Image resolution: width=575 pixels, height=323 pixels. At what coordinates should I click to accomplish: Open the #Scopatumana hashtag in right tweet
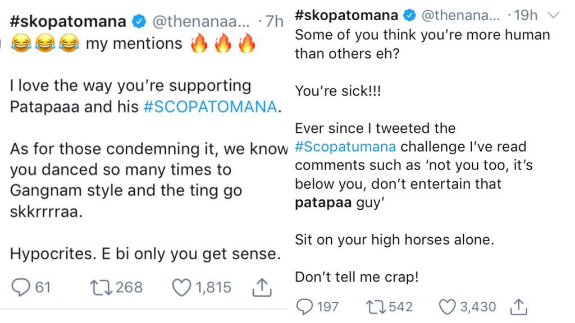point(345,147)
